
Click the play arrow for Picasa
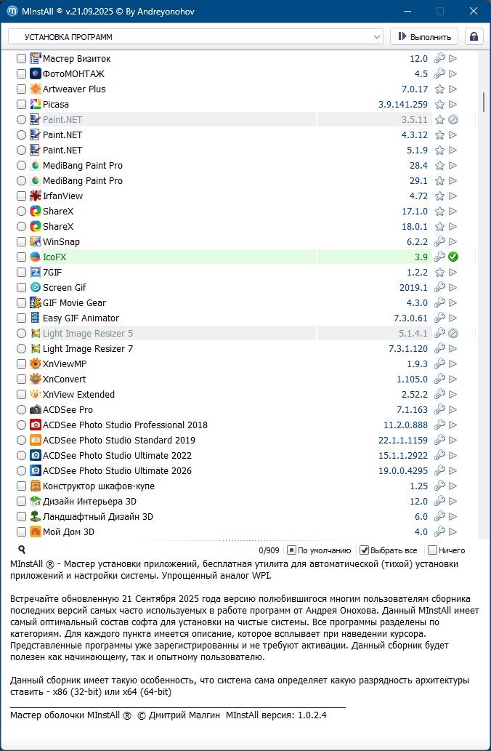pyautogui.click(x=453, y=105)
